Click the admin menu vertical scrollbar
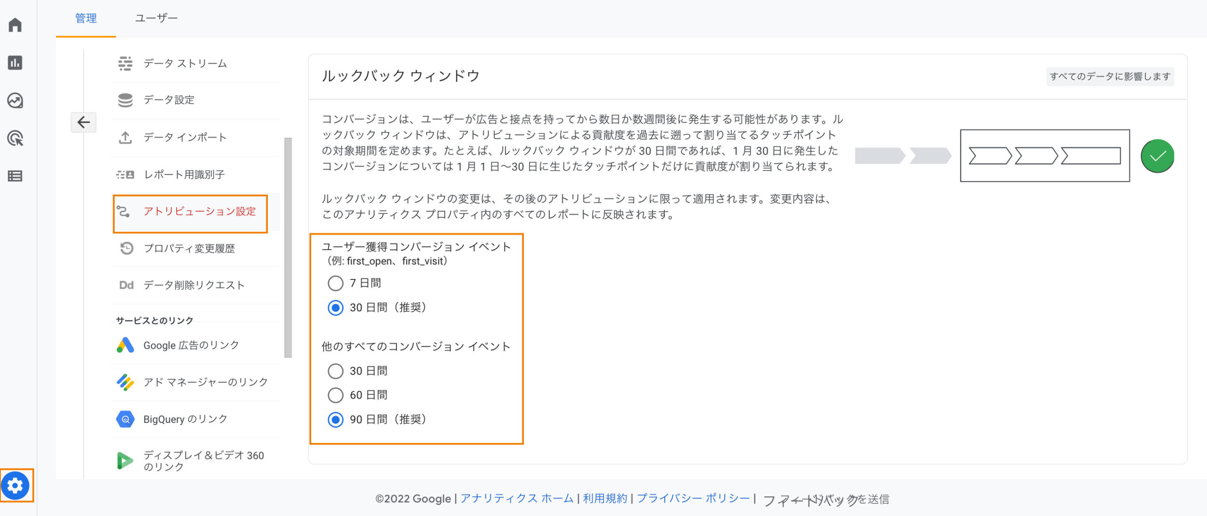The height and width of the screenshot is (516, 1207). tap(288, 248)
